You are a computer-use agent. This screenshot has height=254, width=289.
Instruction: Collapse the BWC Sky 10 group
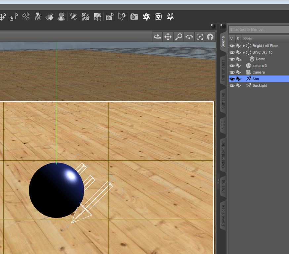click(244, 53)
